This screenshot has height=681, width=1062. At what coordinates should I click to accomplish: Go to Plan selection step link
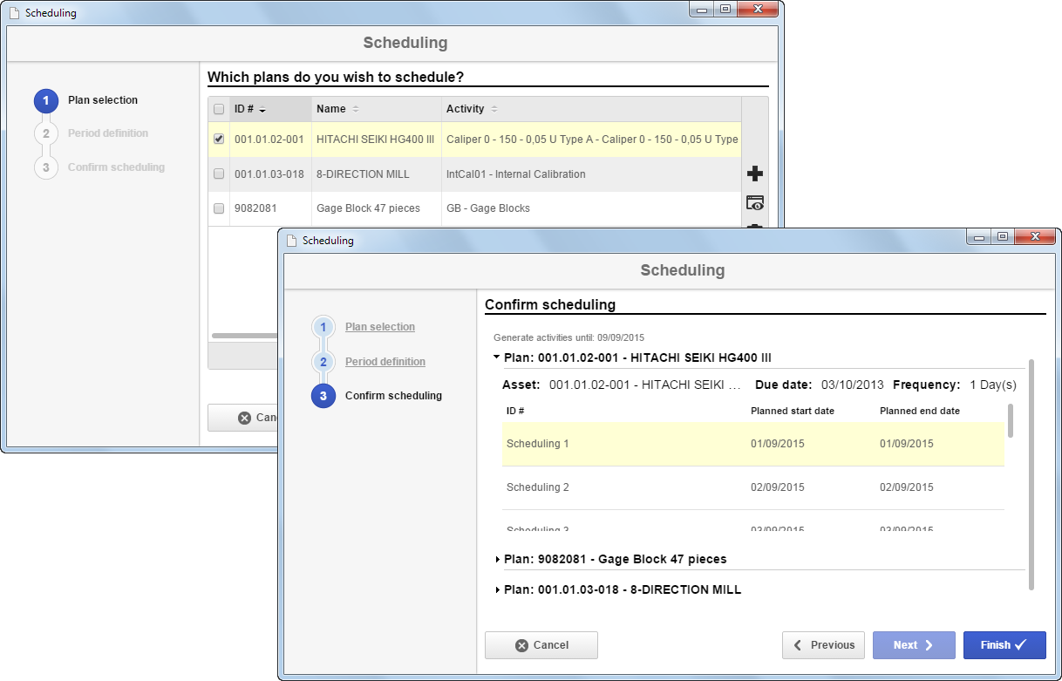[380, 327]
